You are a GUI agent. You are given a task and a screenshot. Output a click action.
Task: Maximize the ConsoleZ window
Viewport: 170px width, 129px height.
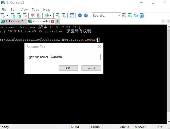[x=153, y=2]
